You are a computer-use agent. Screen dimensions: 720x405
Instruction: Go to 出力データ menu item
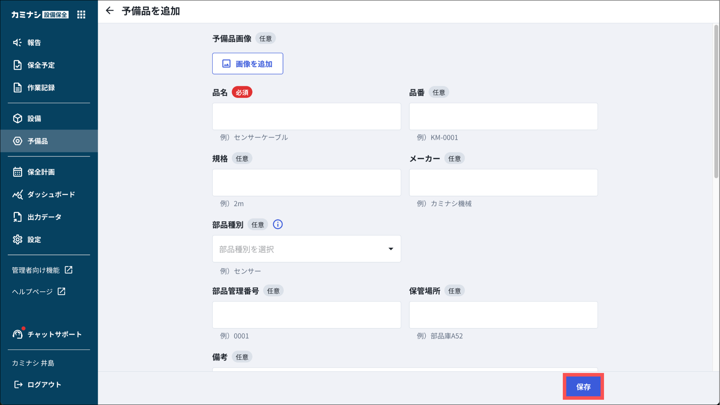tap(44, 217)
